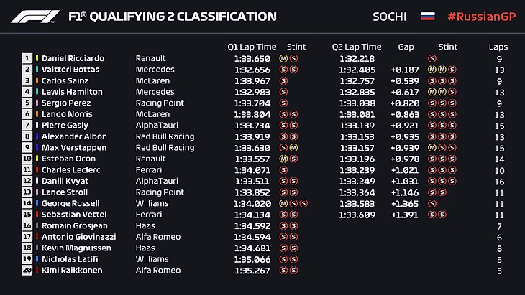
Task: Click Sebastian Vettel's Q2 lap time 1:33.609
Action: [x=357, y=215]
